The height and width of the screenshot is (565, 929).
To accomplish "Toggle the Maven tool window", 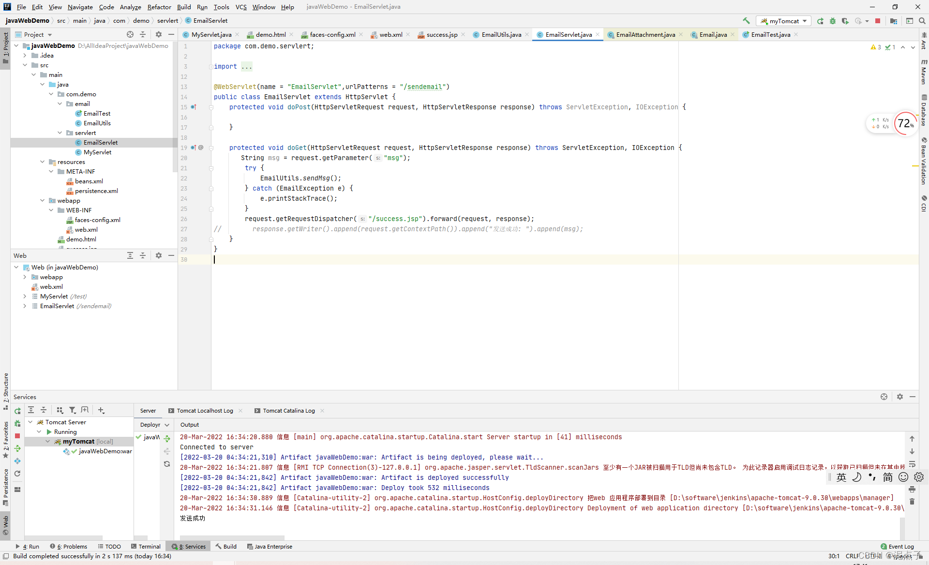I will (x=924, y=72).
